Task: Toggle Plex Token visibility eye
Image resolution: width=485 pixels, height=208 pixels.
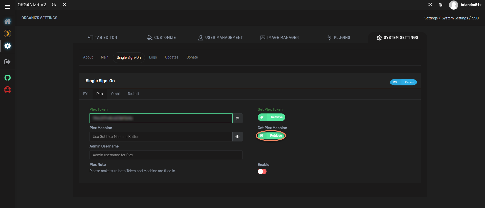Action: click(x=237, y=118)
